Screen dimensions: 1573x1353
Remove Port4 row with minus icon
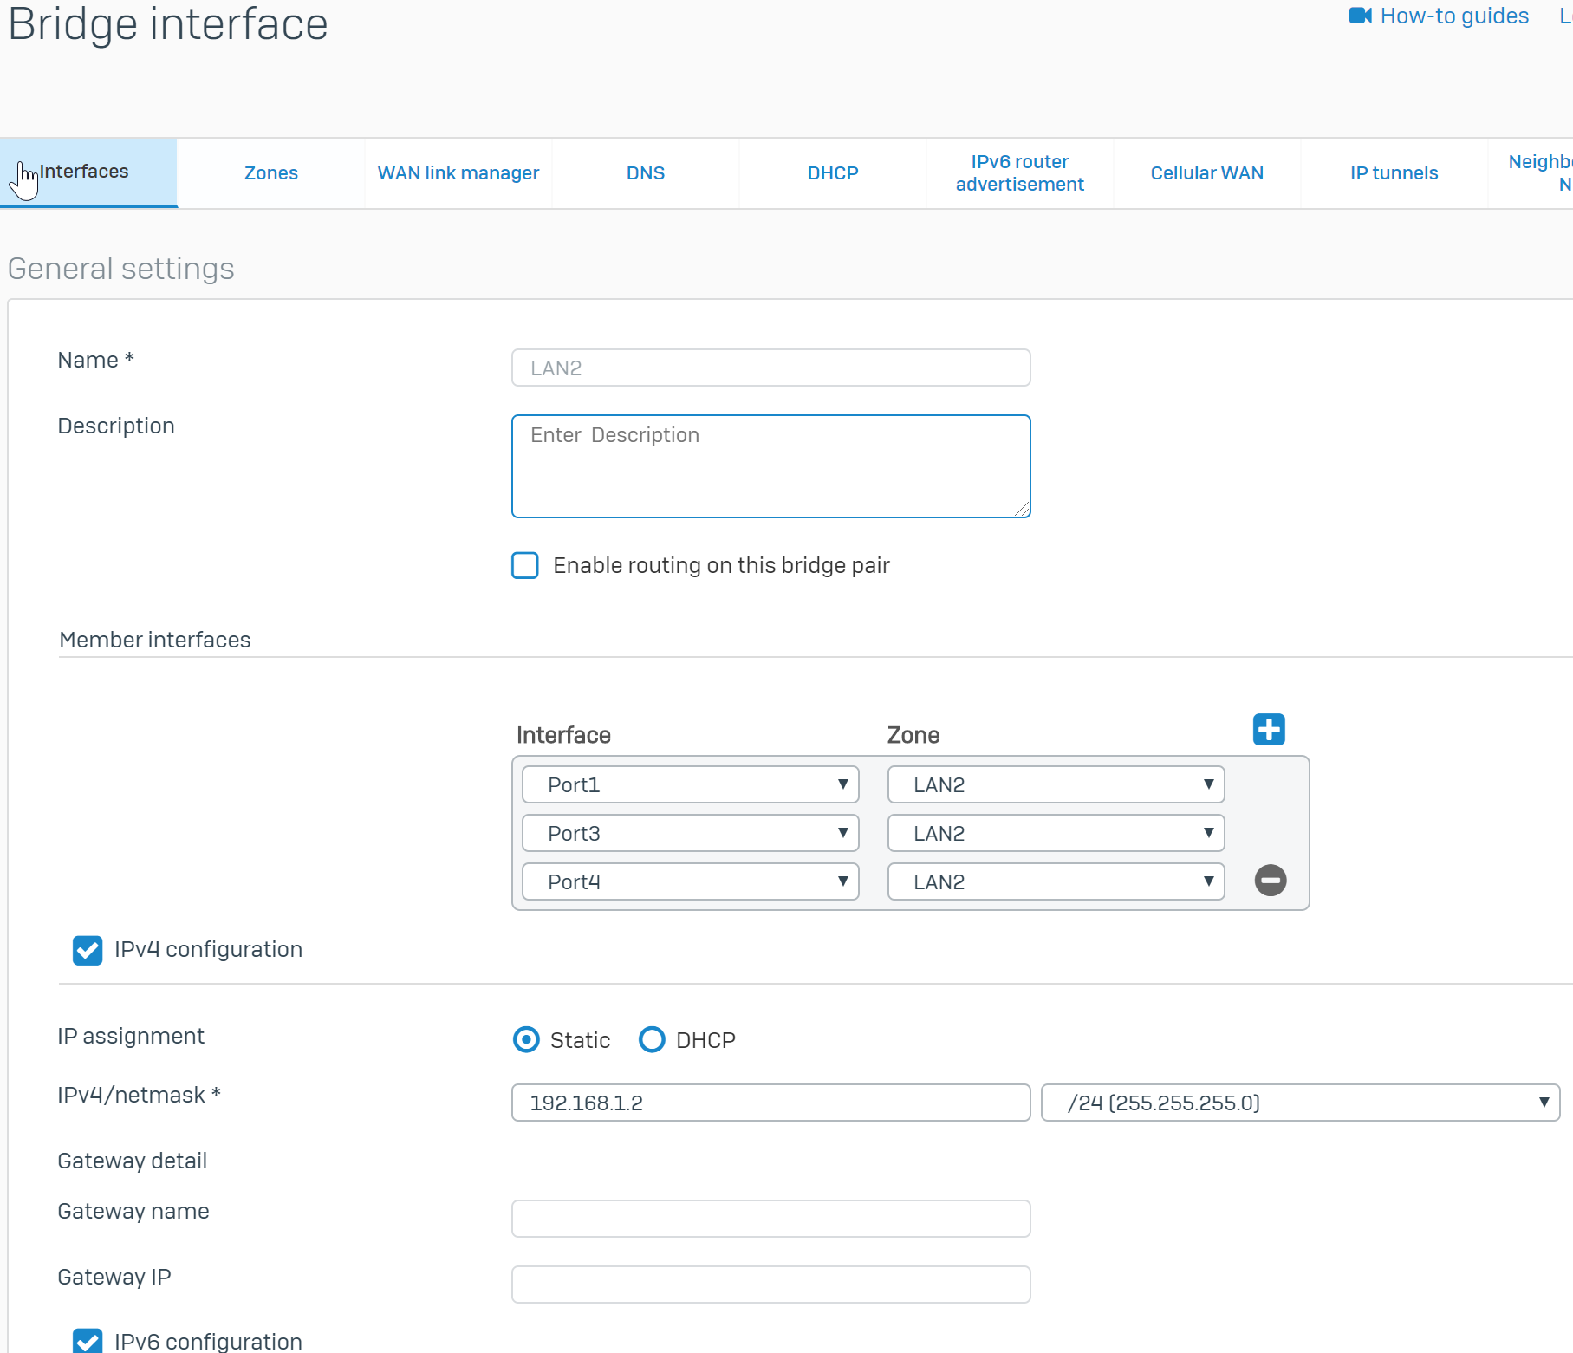pos(1271,881)
